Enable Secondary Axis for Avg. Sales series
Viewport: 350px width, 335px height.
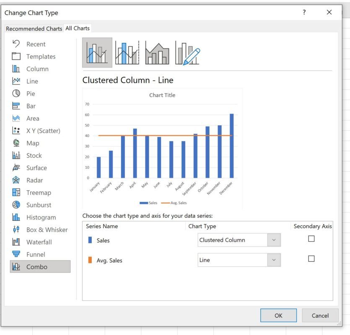coord(311,259)
